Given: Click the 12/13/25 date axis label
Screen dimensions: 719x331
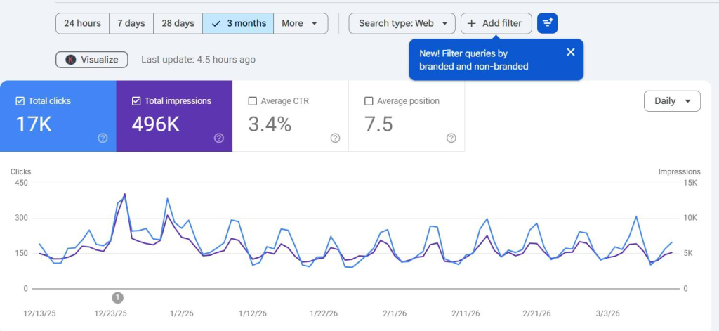Looking at the screenshot, I should pyautogui.click(x=39, y=313).
